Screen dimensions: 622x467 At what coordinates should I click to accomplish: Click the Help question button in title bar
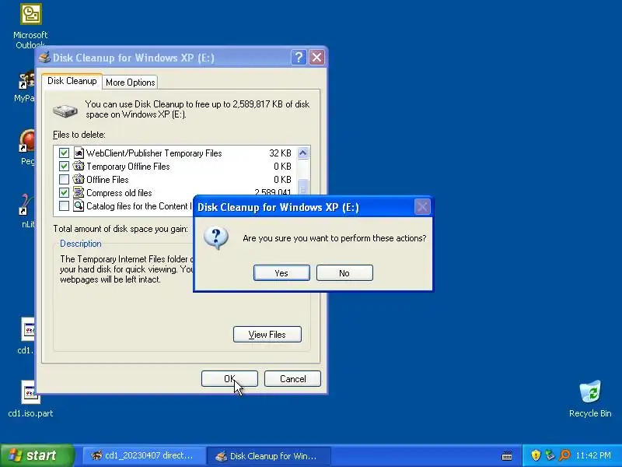pyautogui.click(x=299, y=58)
